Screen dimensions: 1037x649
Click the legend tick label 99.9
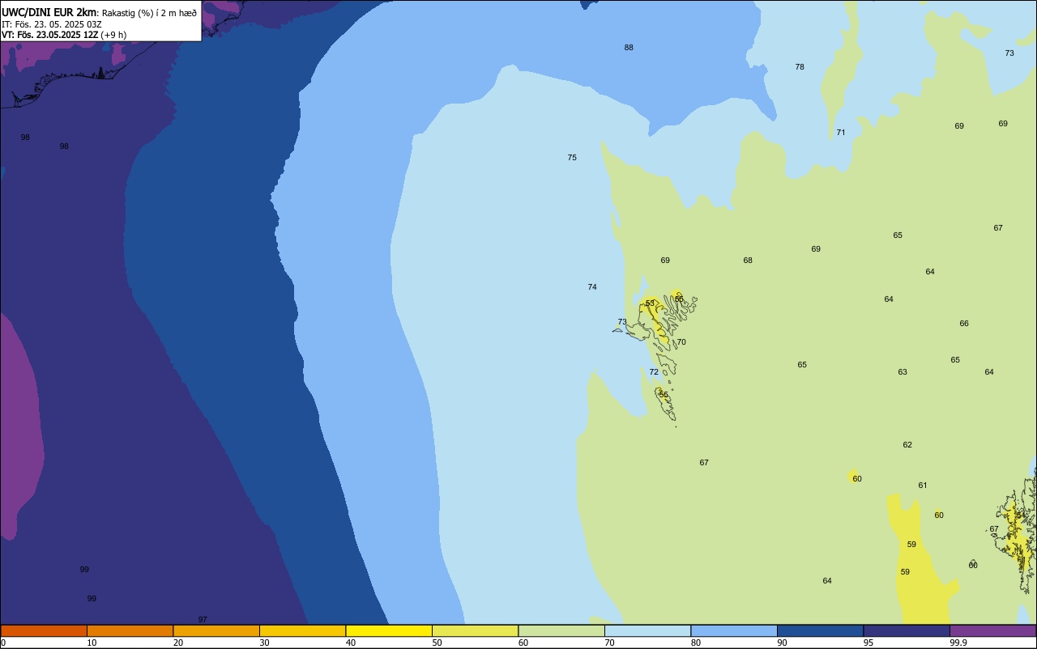click(958, 643)
